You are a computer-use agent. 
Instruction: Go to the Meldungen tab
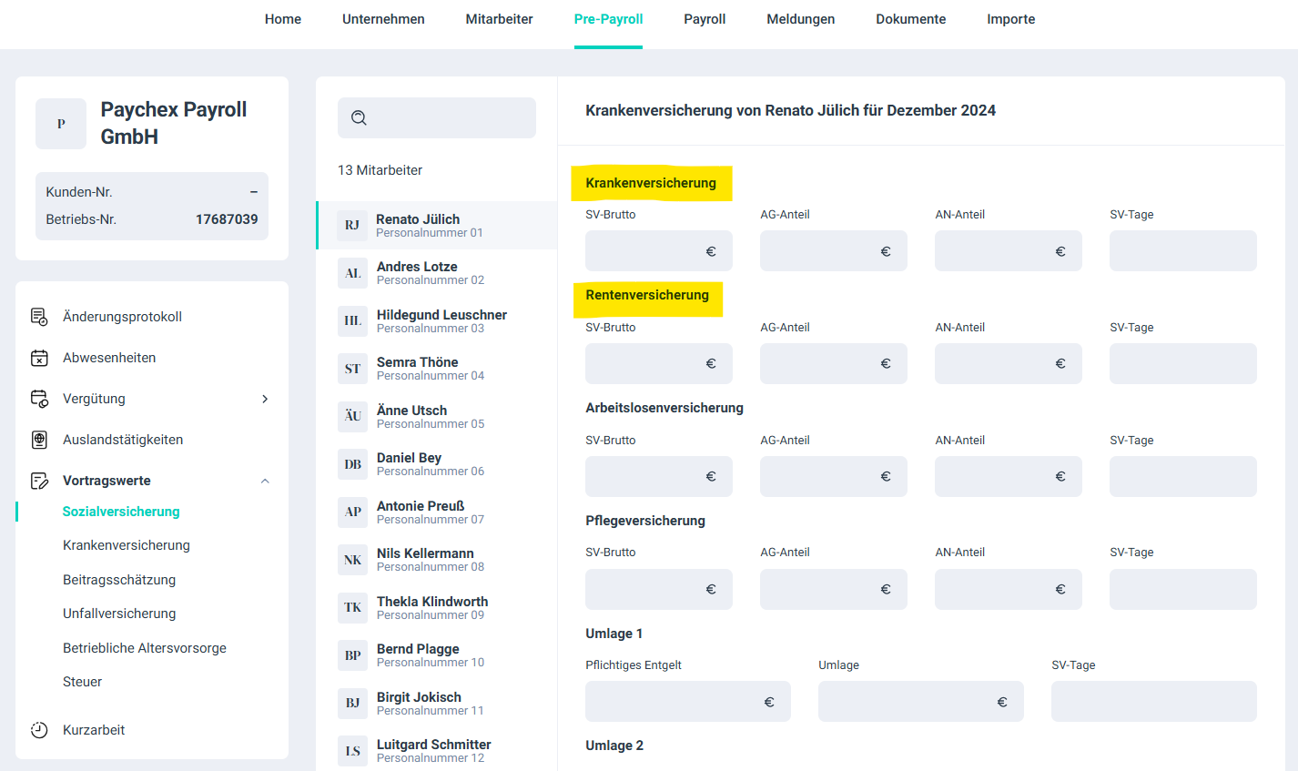pyautogui.click(x=800, y=19)
